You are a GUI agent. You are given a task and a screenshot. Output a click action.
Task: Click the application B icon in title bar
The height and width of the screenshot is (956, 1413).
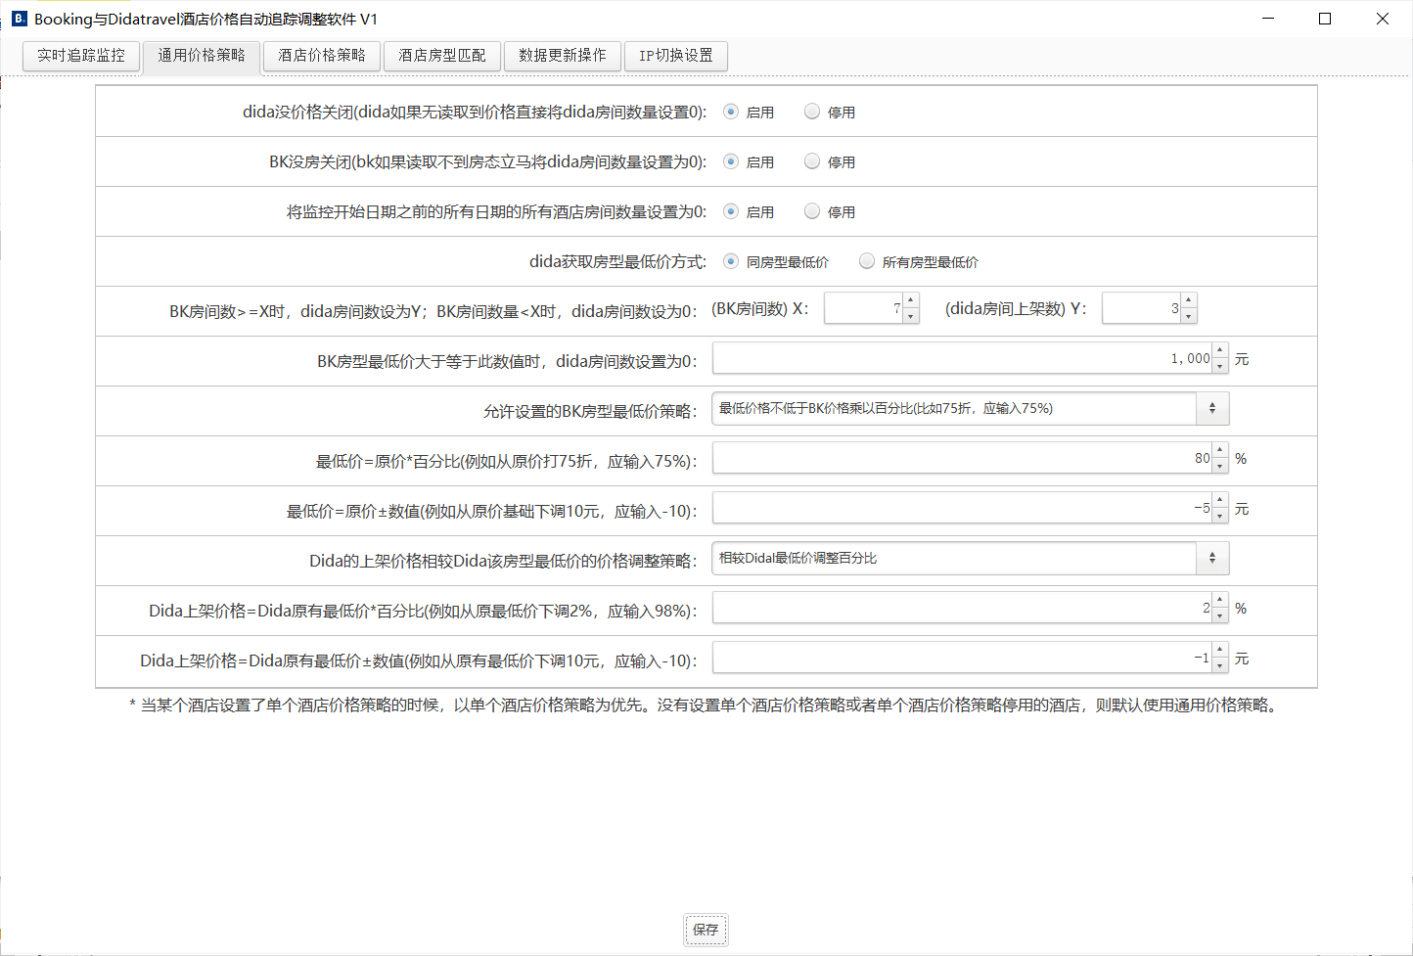click(x=19, y=19)
